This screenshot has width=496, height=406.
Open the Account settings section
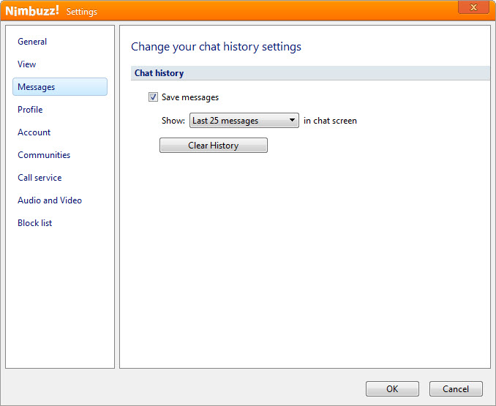34,132
